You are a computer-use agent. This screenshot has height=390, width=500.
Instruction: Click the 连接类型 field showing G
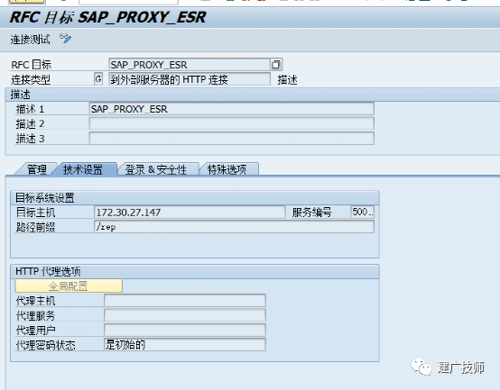(x=98, y=79)
